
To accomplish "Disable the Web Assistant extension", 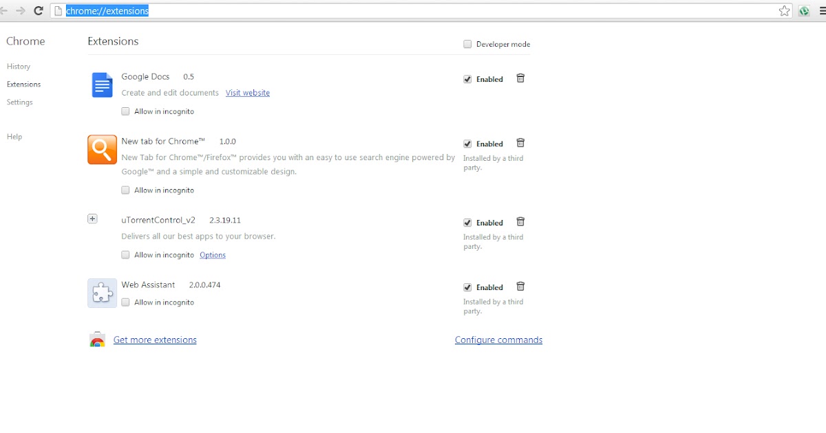I will (x=467, y=287).
